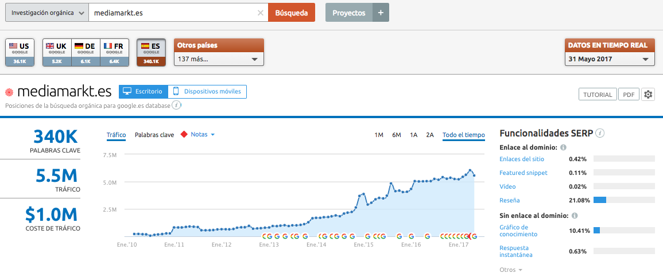The width and height of the screenshot is (663, 277).
Task: Open the Reseña link
Action: click(510, 200)
